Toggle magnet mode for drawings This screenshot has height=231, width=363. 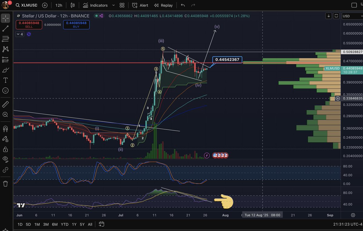(5, 129)
